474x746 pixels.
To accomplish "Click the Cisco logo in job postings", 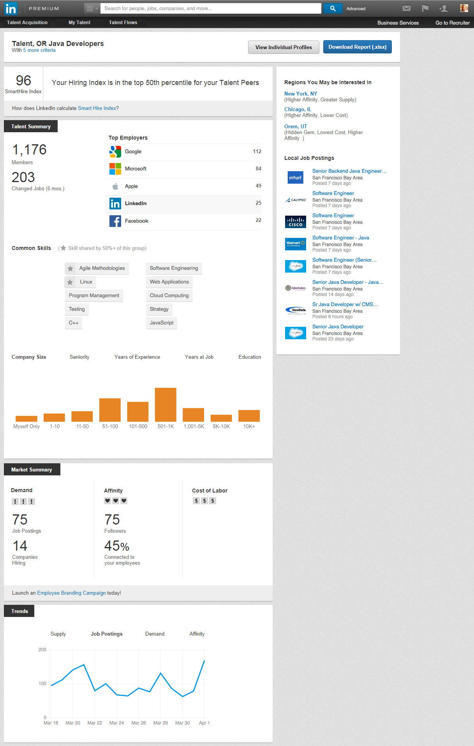I will (x=295, y=222).
